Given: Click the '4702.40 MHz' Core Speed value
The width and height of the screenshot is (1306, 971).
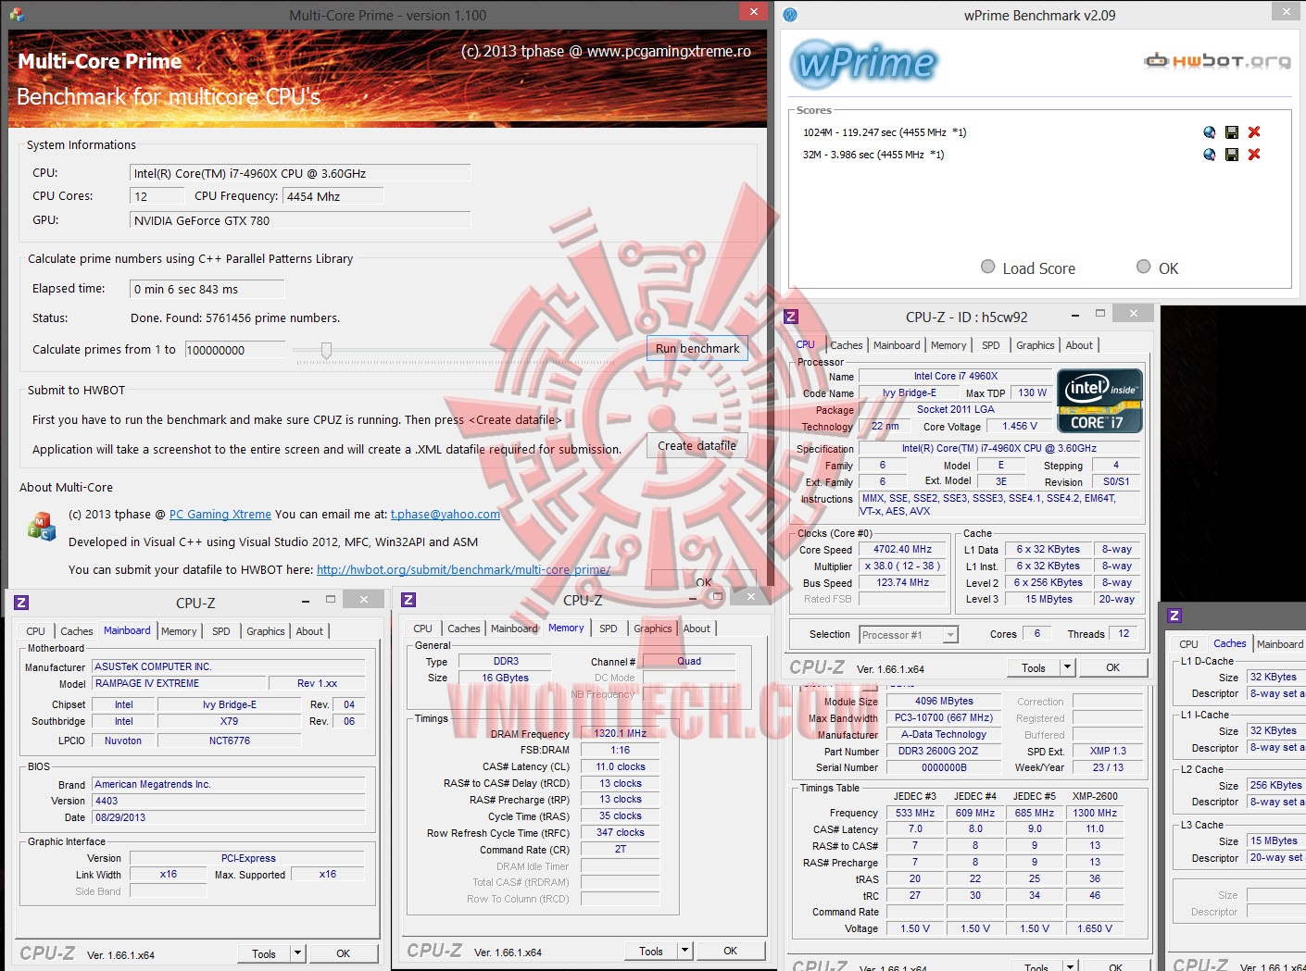Looking at the screenshot, I should pyautogui.click(x=902, y=549).
